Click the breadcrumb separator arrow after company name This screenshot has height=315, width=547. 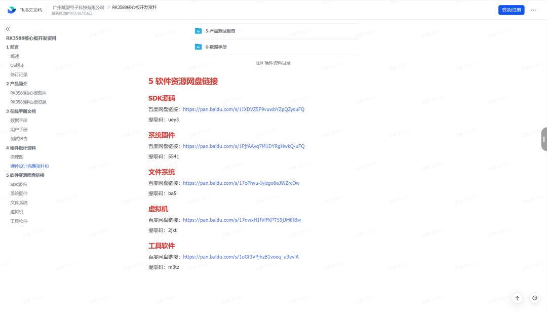[108, 7]
